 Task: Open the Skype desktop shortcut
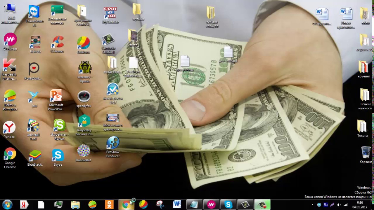pos(58,156)
